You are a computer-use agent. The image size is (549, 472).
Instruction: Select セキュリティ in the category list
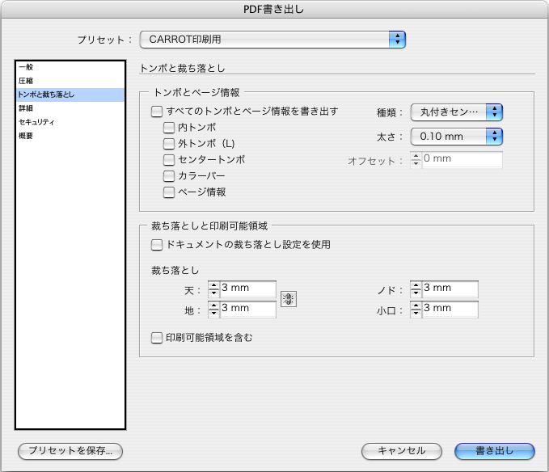point(70,122)
